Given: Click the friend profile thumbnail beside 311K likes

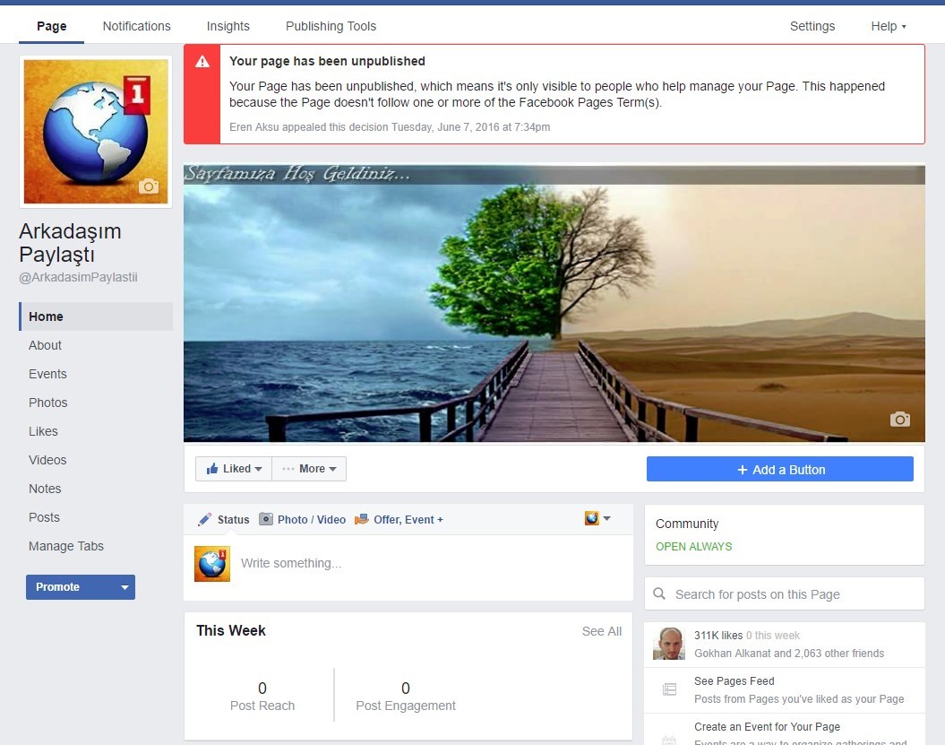Looking at the screenshot, I should click(669, 644).
